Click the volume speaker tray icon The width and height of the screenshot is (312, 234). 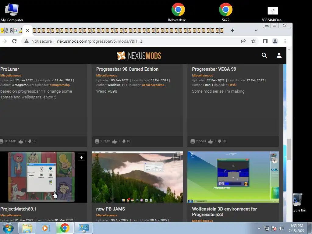(281, 228)
